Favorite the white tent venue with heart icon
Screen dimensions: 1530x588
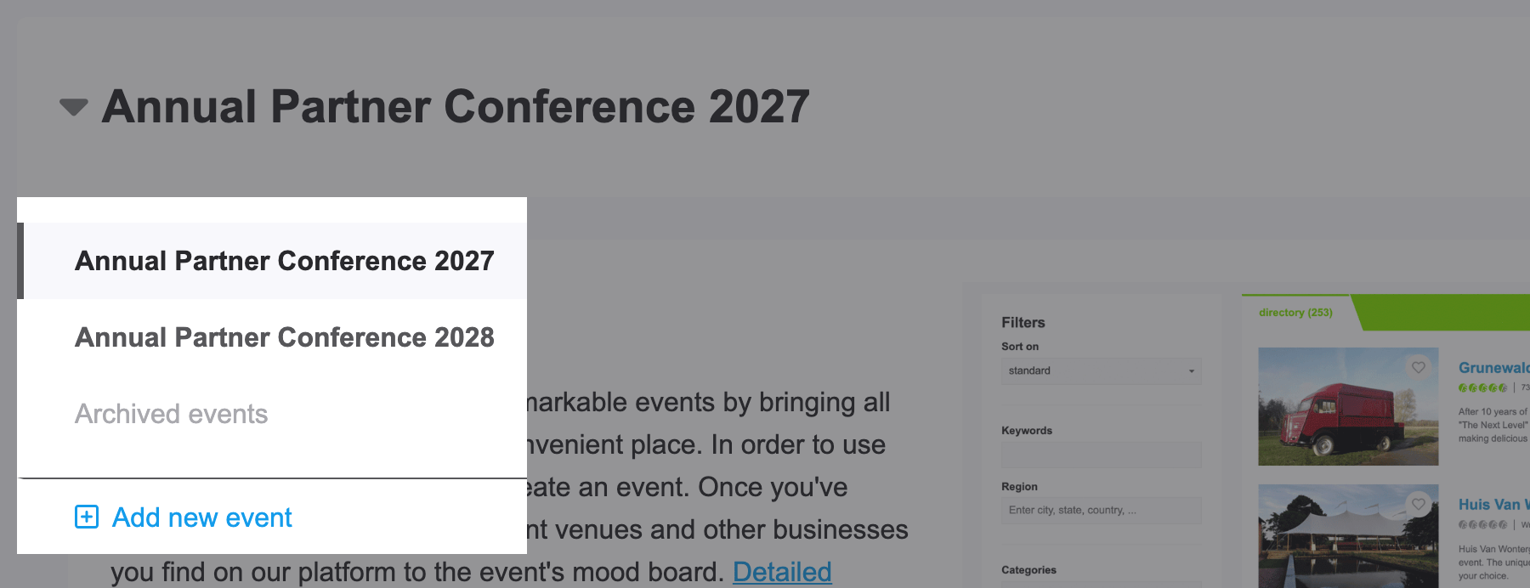pos(1419,504)
